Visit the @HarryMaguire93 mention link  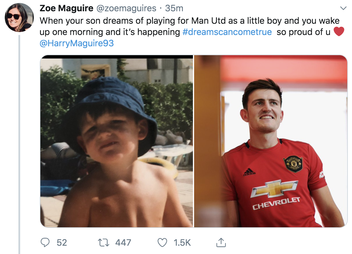tap(77, 43)
